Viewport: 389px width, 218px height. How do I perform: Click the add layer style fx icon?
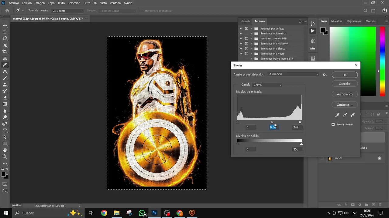coord(346,205)
